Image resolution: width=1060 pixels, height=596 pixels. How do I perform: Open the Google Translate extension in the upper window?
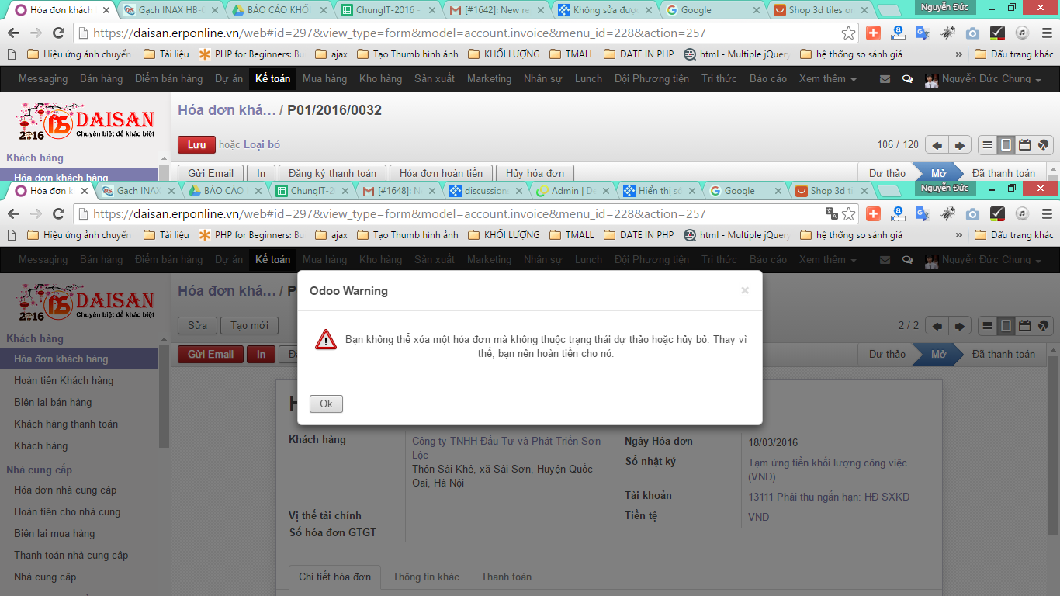point(922,33)
